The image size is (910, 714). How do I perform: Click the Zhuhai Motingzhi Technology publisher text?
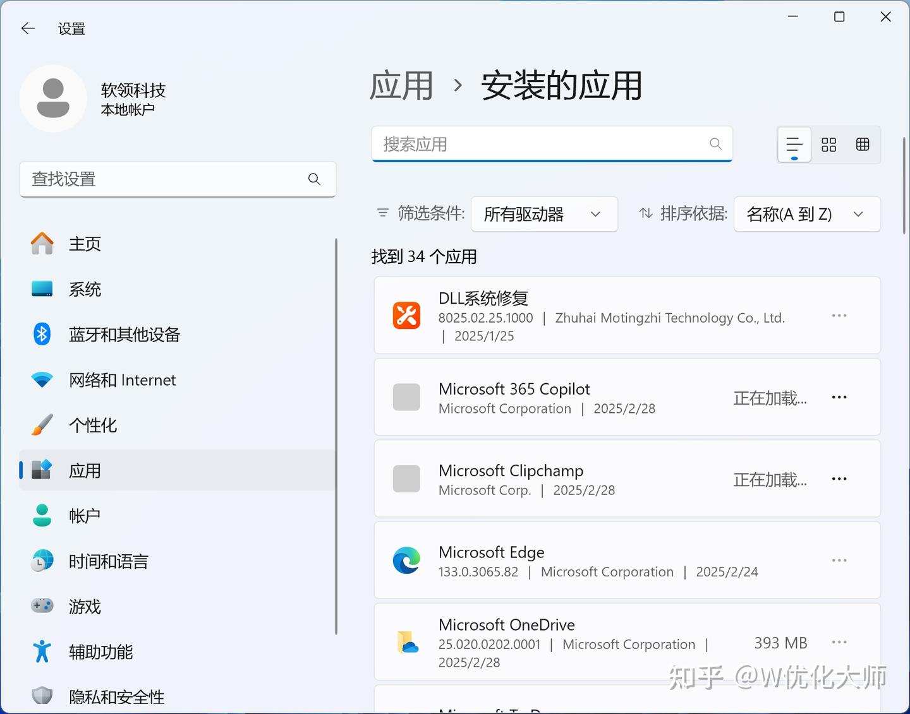pyautogui.click(x=670, y=318)
